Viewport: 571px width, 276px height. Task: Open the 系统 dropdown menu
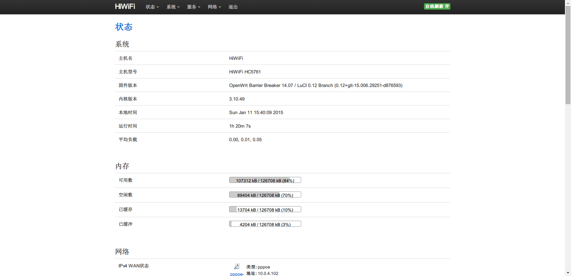(173, 7)
